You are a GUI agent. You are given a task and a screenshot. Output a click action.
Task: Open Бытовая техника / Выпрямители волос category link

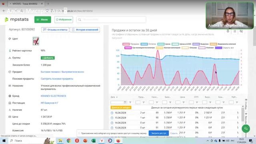coord(62,72)
